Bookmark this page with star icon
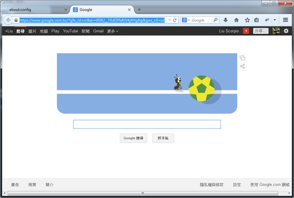 247,20
